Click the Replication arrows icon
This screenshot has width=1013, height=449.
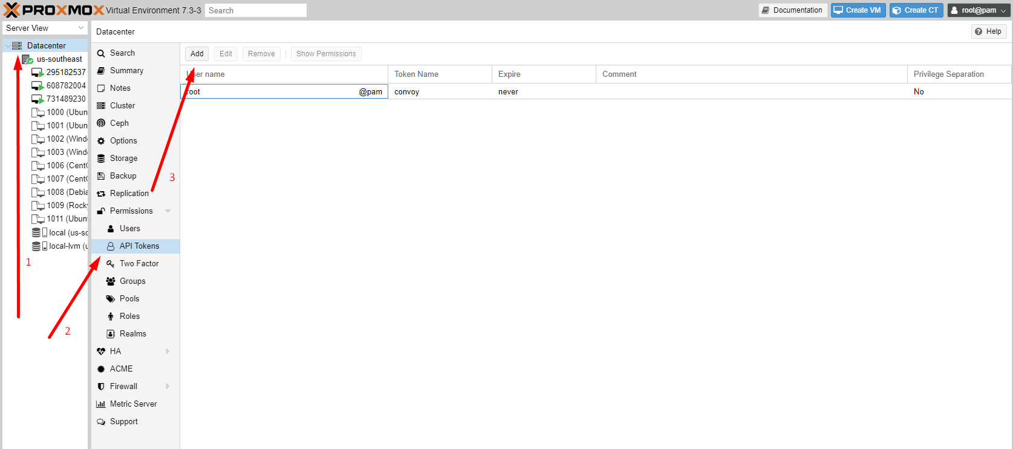click(x=101, y=194)
